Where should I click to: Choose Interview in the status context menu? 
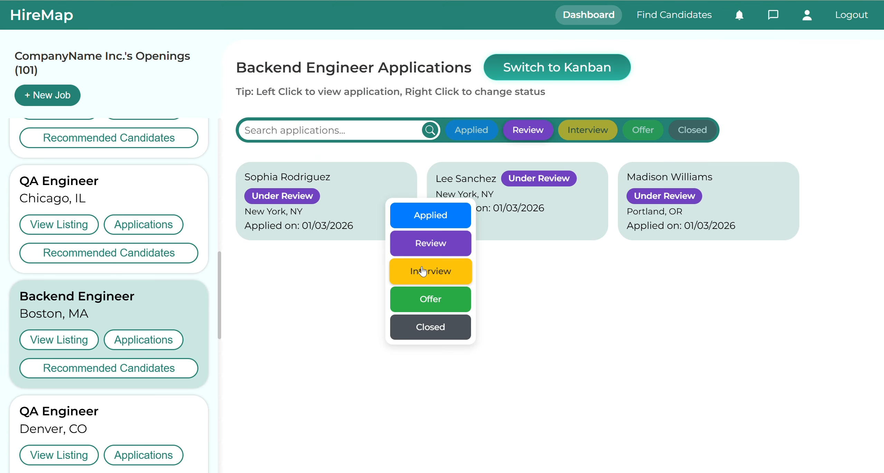coord(431,271)
